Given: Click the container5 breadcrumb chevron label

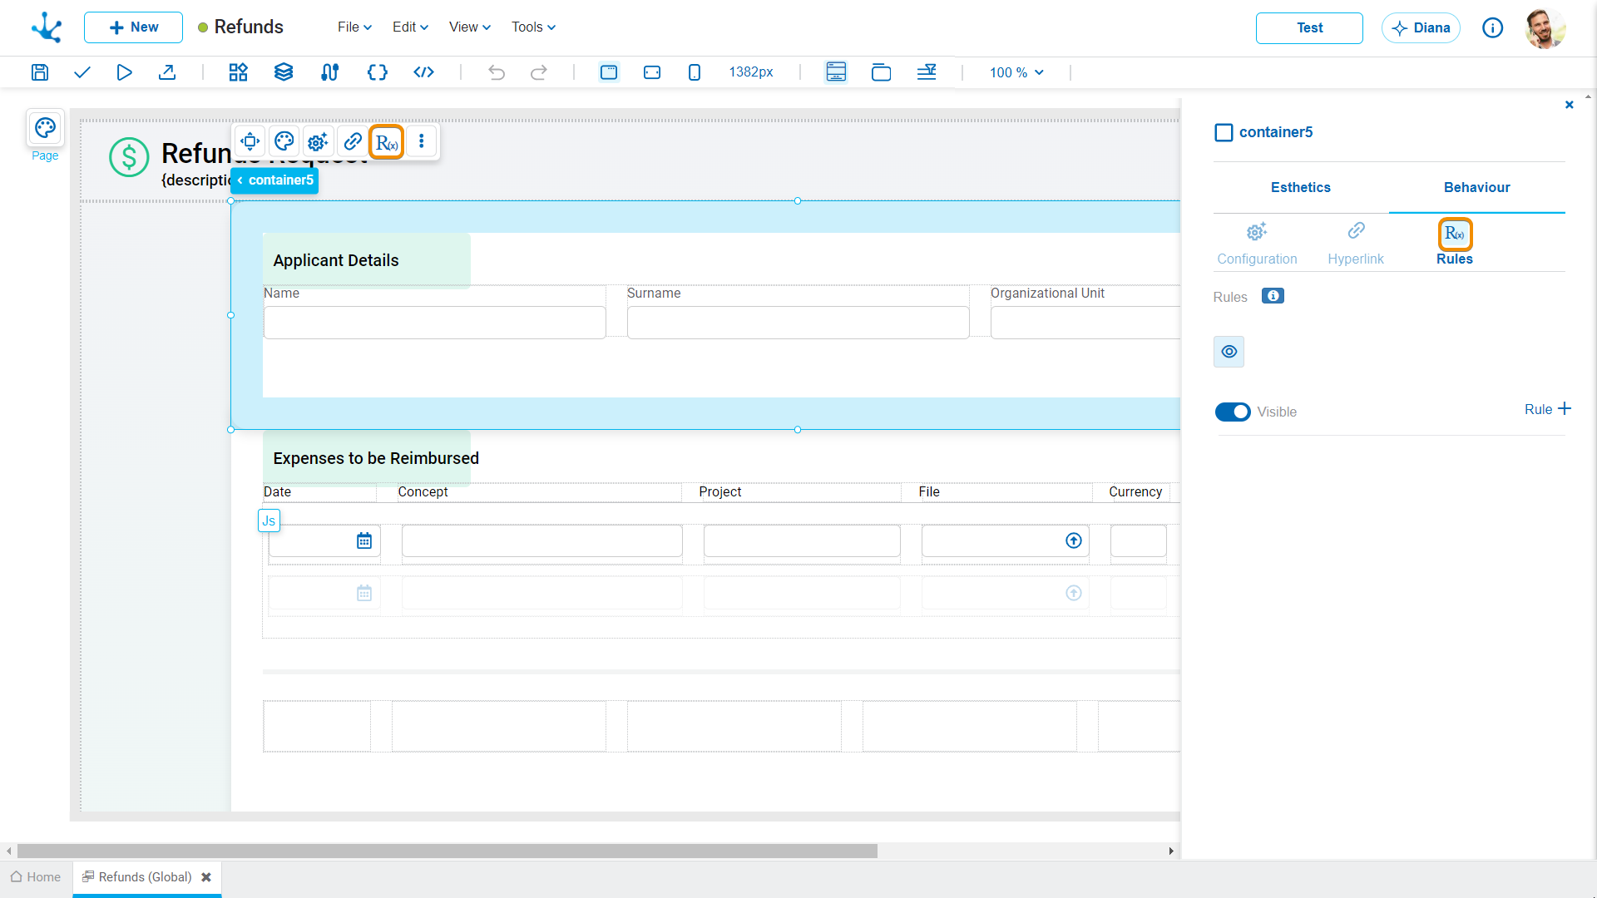Looking at the screenshot, I should pos(274,180).
